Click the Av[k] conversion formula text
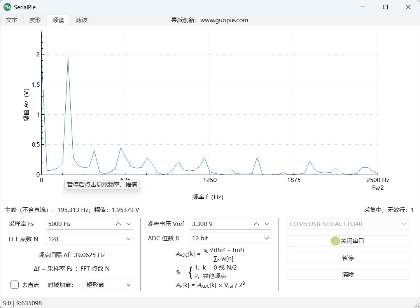 pyautogui.click(x=210, y=285)
